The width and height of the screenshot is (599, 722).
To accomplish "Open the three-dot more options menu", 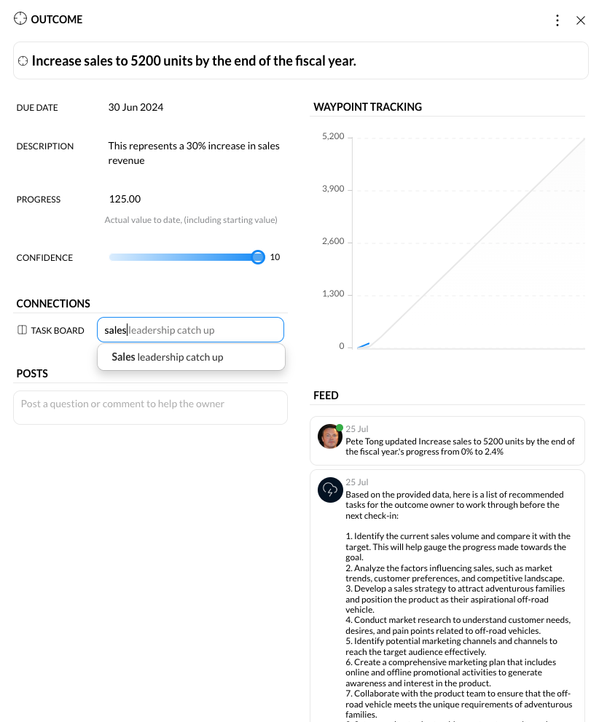I will pyautogui.click(x=557, y=20).
